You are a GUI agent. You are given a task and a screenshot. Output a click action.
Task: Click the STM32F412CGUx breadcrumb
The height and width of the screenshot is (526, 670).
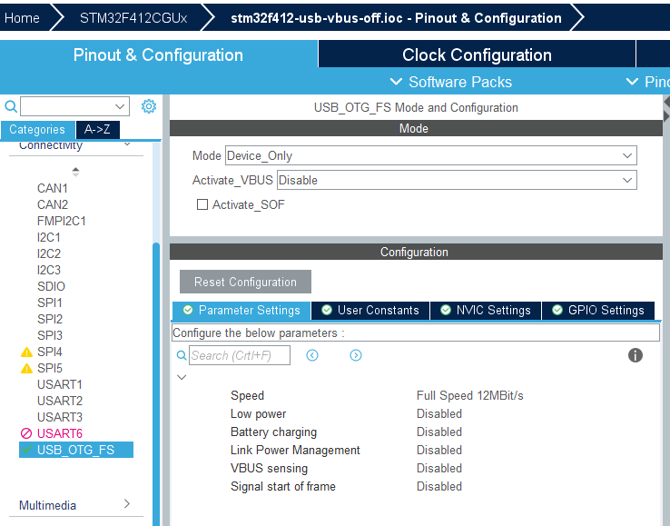click(x=133, y=18)
